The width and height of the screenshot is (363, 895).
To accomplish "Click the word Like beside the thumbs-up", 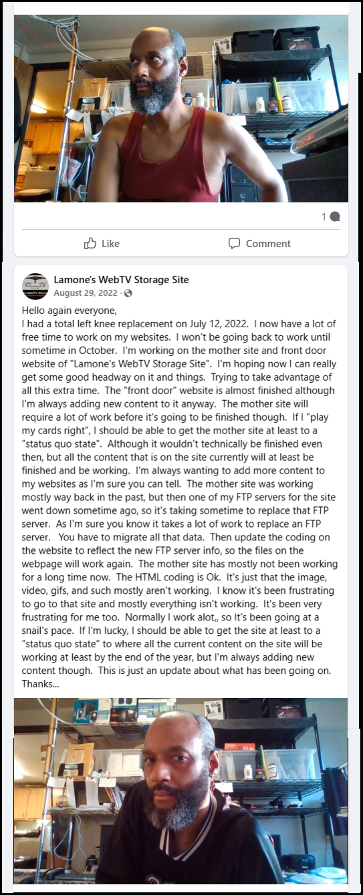I will tap(110, 244).
